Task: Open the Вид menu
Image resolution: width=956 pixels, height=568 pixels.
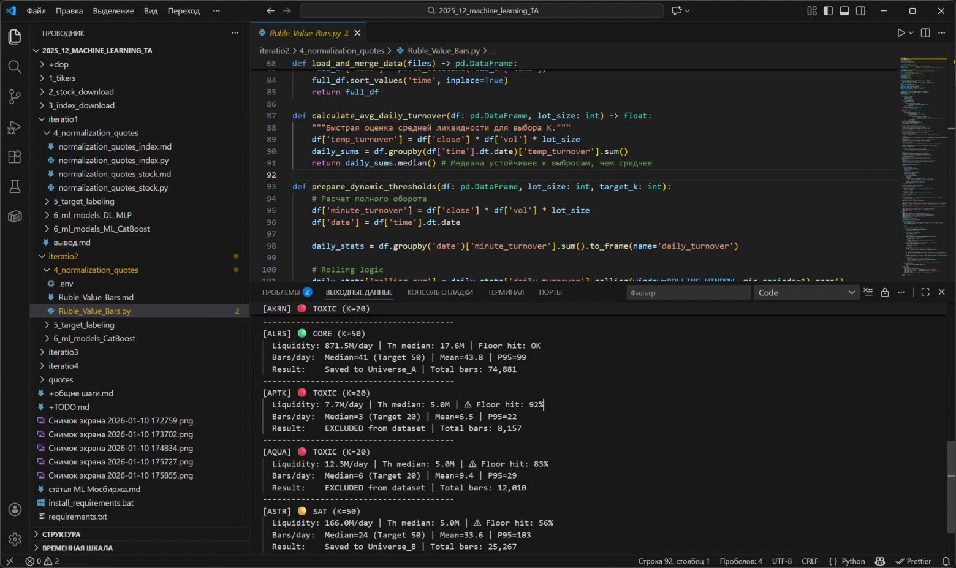Action: point(151,11)
